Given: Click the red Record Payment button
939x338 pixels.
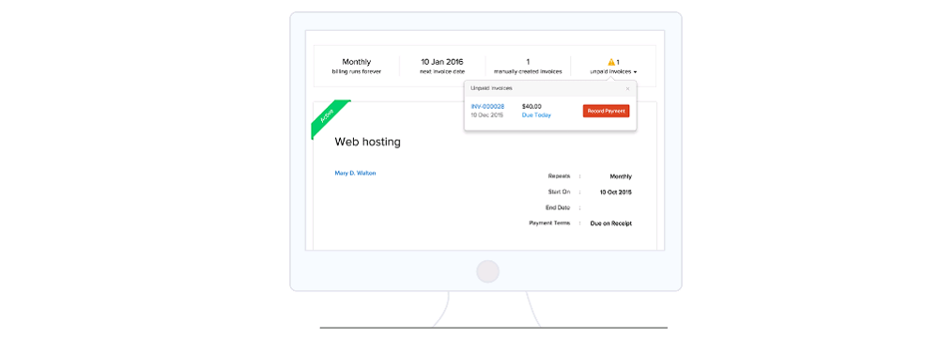Looking at the screenshot, I should pos(606,111).
